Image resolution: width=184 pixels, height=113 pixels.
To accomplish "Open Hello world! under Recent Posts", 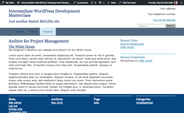I will 127,47.
